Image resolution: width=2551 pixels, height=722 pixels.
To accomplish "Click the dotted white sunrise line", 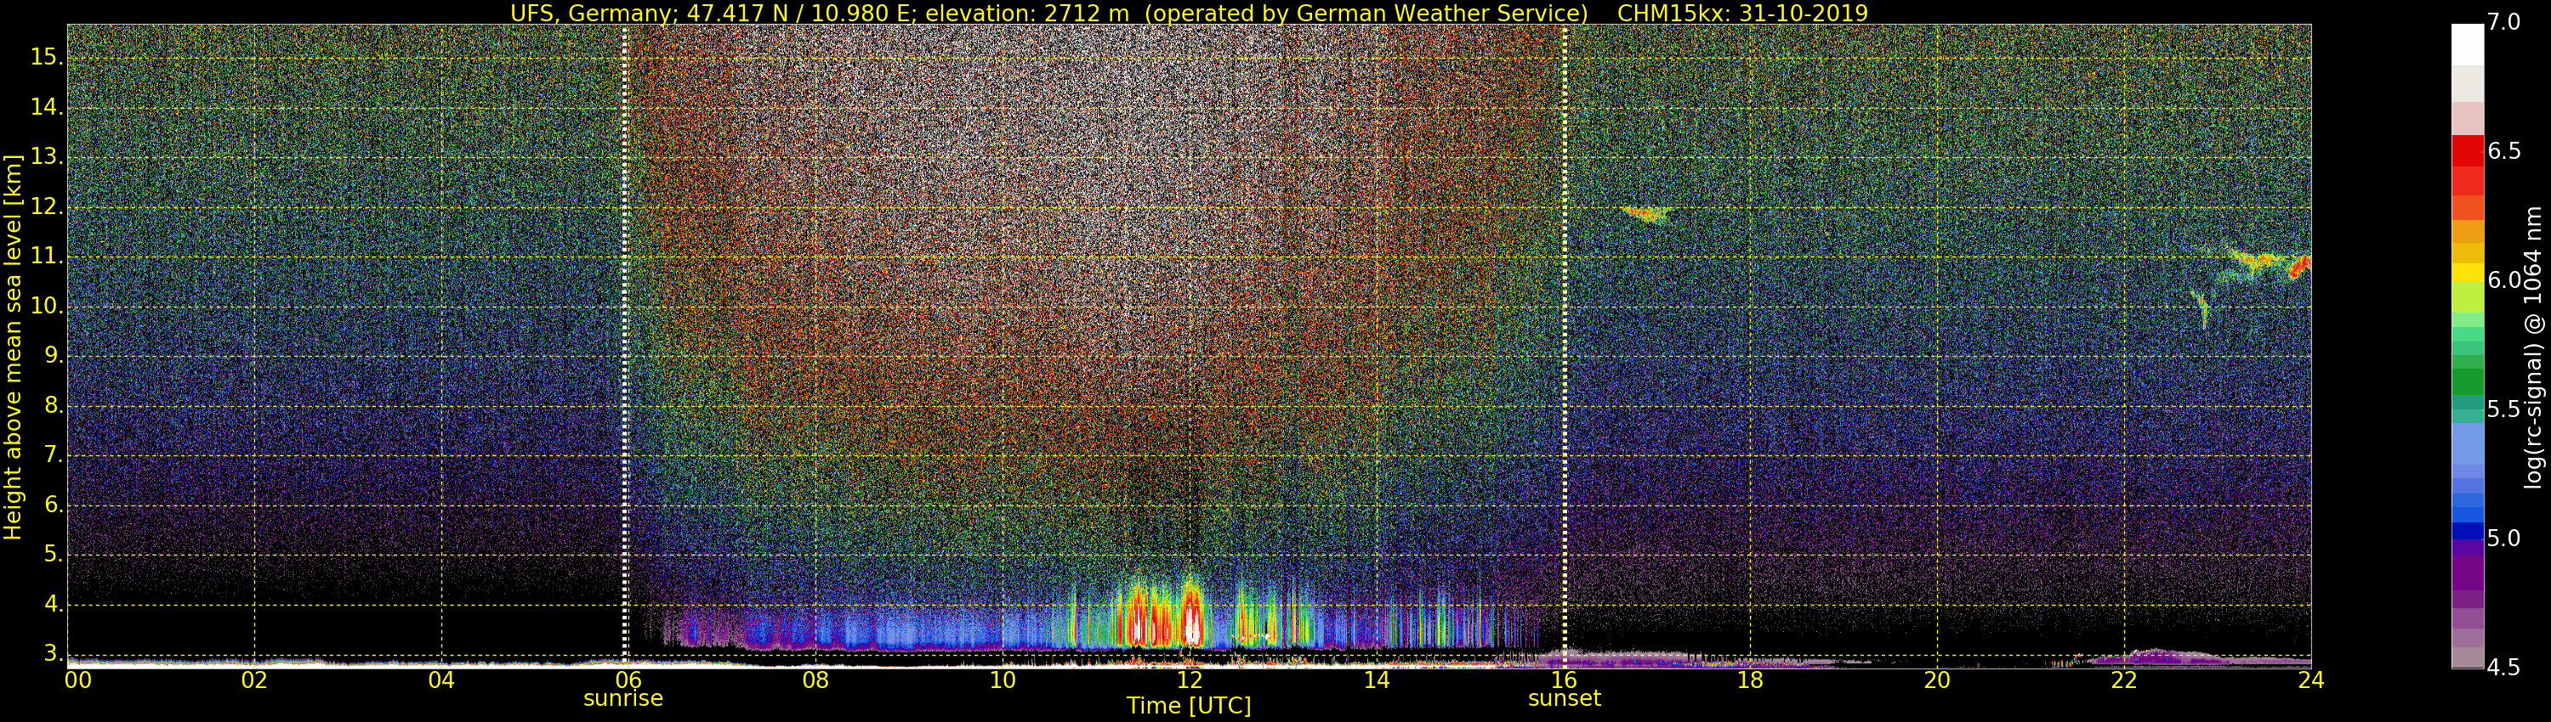I will click(x=625, y=347).
